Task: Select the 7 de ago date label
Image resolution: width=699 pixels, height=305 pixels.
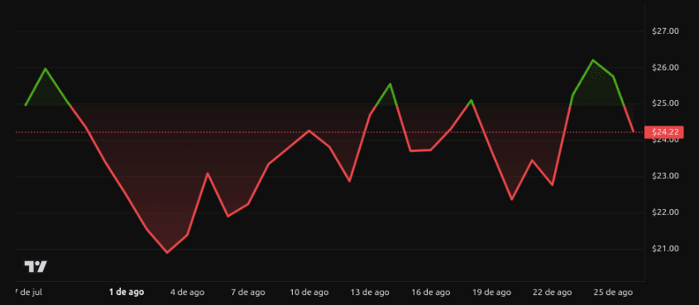Action: tap(248, 293)
